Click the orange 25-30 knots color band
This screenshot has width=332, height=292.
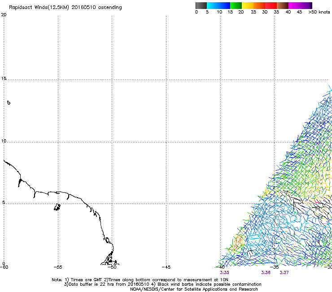pyautogui.click(x=259, y=5)
